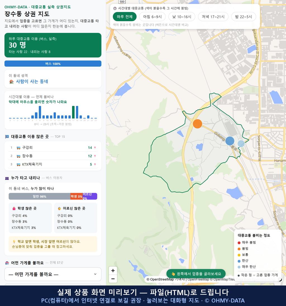The height and width of the screenshot is (306, 286).
Task: Click the 왼쪽에서 업종을 골라보세요 green pill
Action: 196,274
